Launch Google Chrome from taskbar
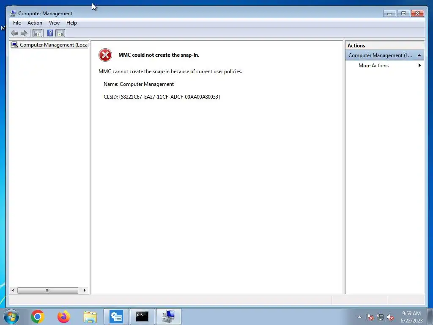The image size is (433, 325). pyautogui.click(x=38, y=317)
